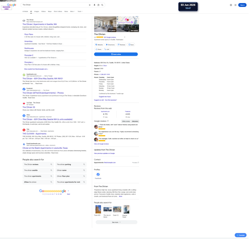Expand Read more on the Apartments.com snippet
This screenshot has width=250, height=239.
tap(39, 83)
